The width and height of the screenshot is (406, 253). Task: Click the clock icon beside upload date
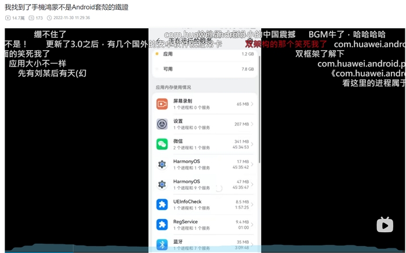pyautogui.click(x=50, y=18)
